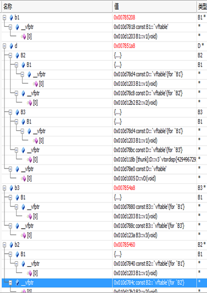Click the icon of __vfptr valued 0x010d7840

(23, 264)
